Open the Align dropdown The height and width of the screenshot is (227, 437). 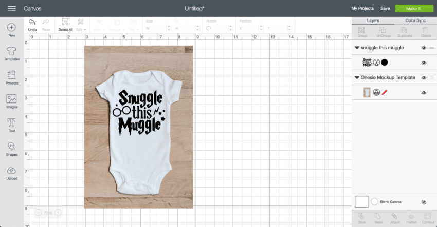(x=99, y=25)
